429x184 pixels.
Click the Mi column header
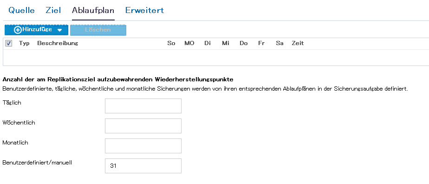(226, 43)
